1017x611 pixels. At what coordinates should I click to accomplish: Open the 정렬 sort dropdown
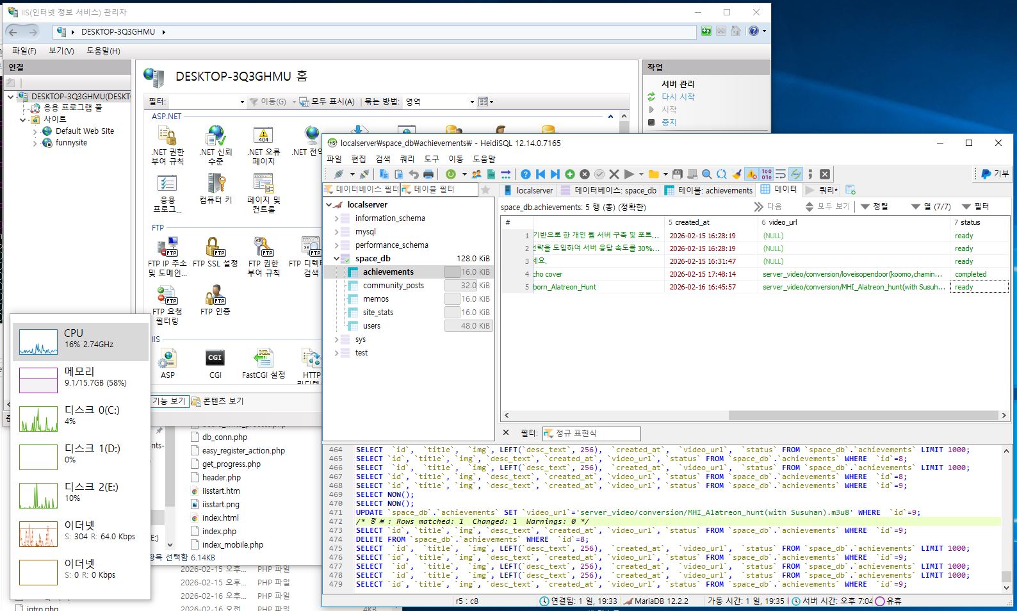(874, 206)
